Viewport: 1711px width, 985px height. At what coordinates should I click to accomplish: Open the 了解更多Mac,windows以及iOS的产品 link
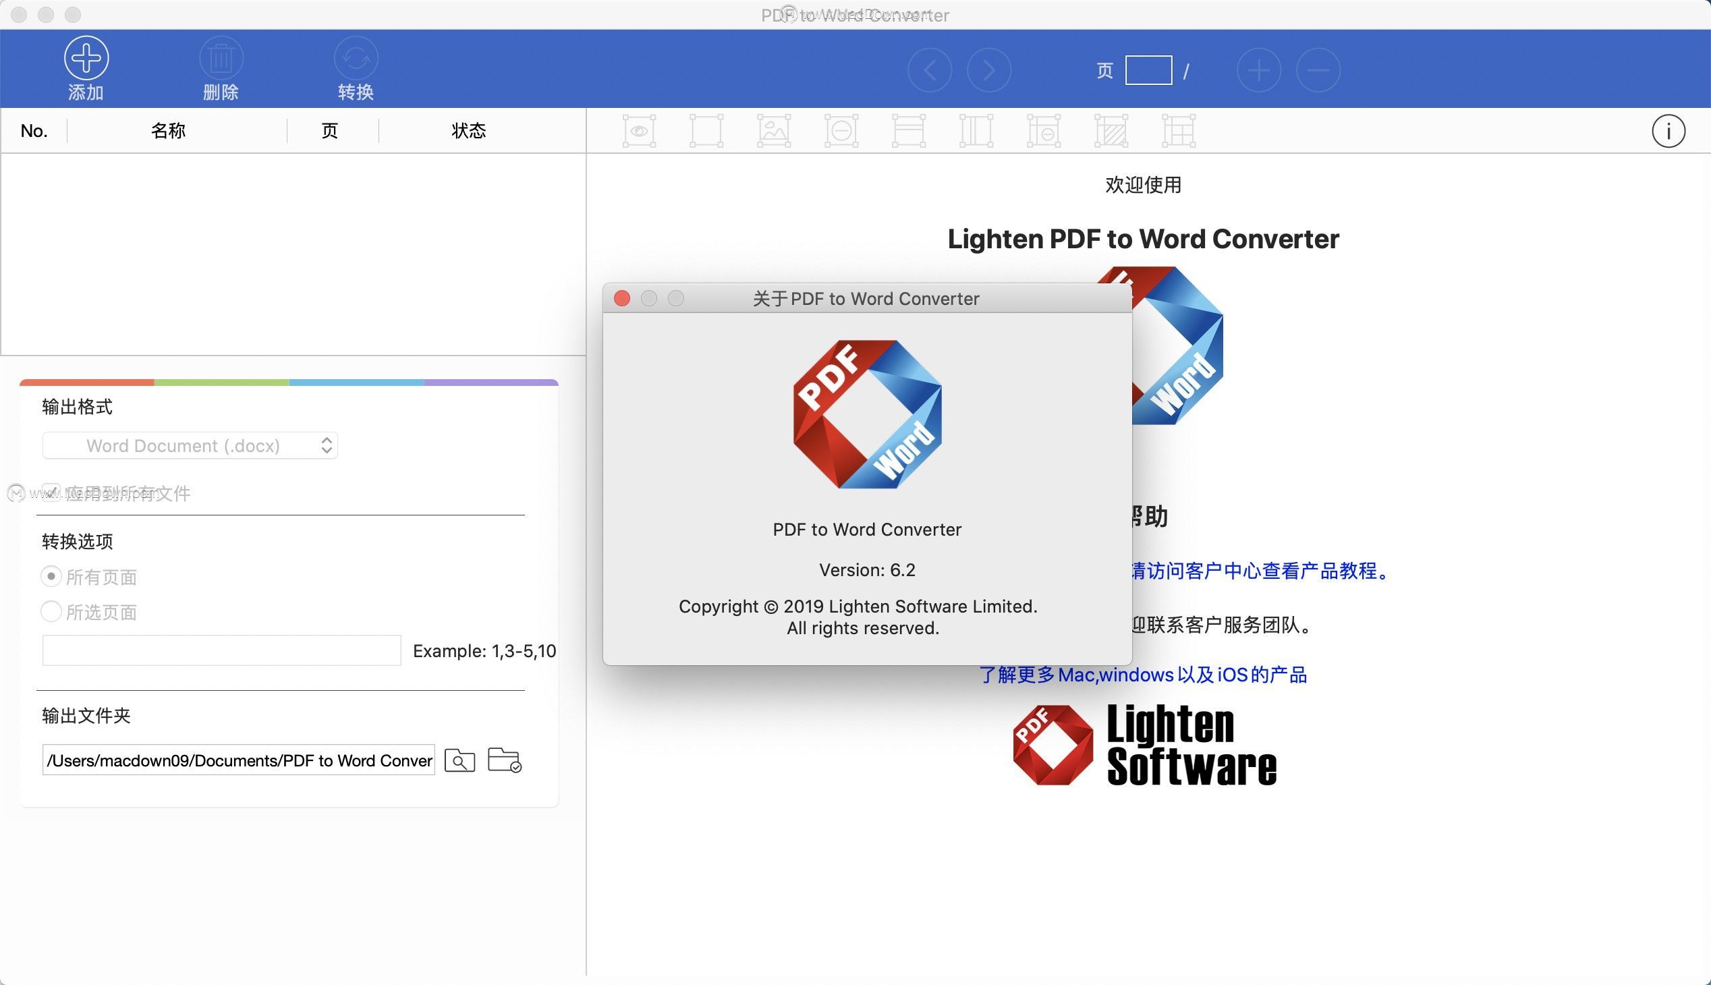(1144, 675)
